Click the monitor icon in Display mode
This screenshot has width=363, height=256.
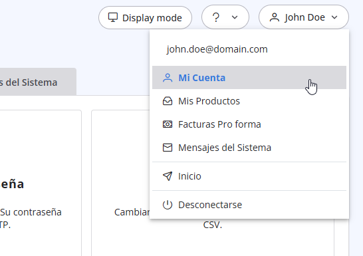[113, 17]
